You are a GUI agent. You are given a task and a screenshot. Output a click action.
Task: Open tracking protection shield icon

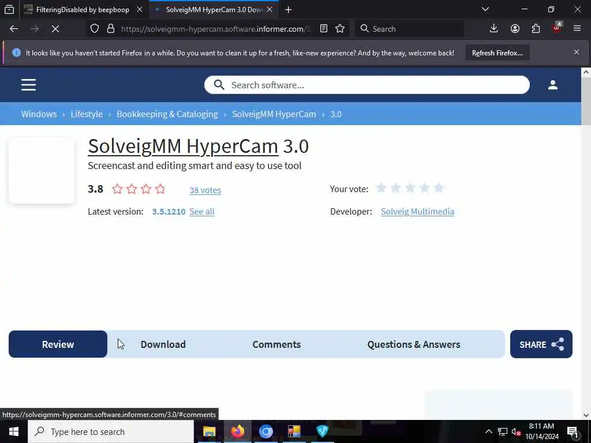coord(95,29)
